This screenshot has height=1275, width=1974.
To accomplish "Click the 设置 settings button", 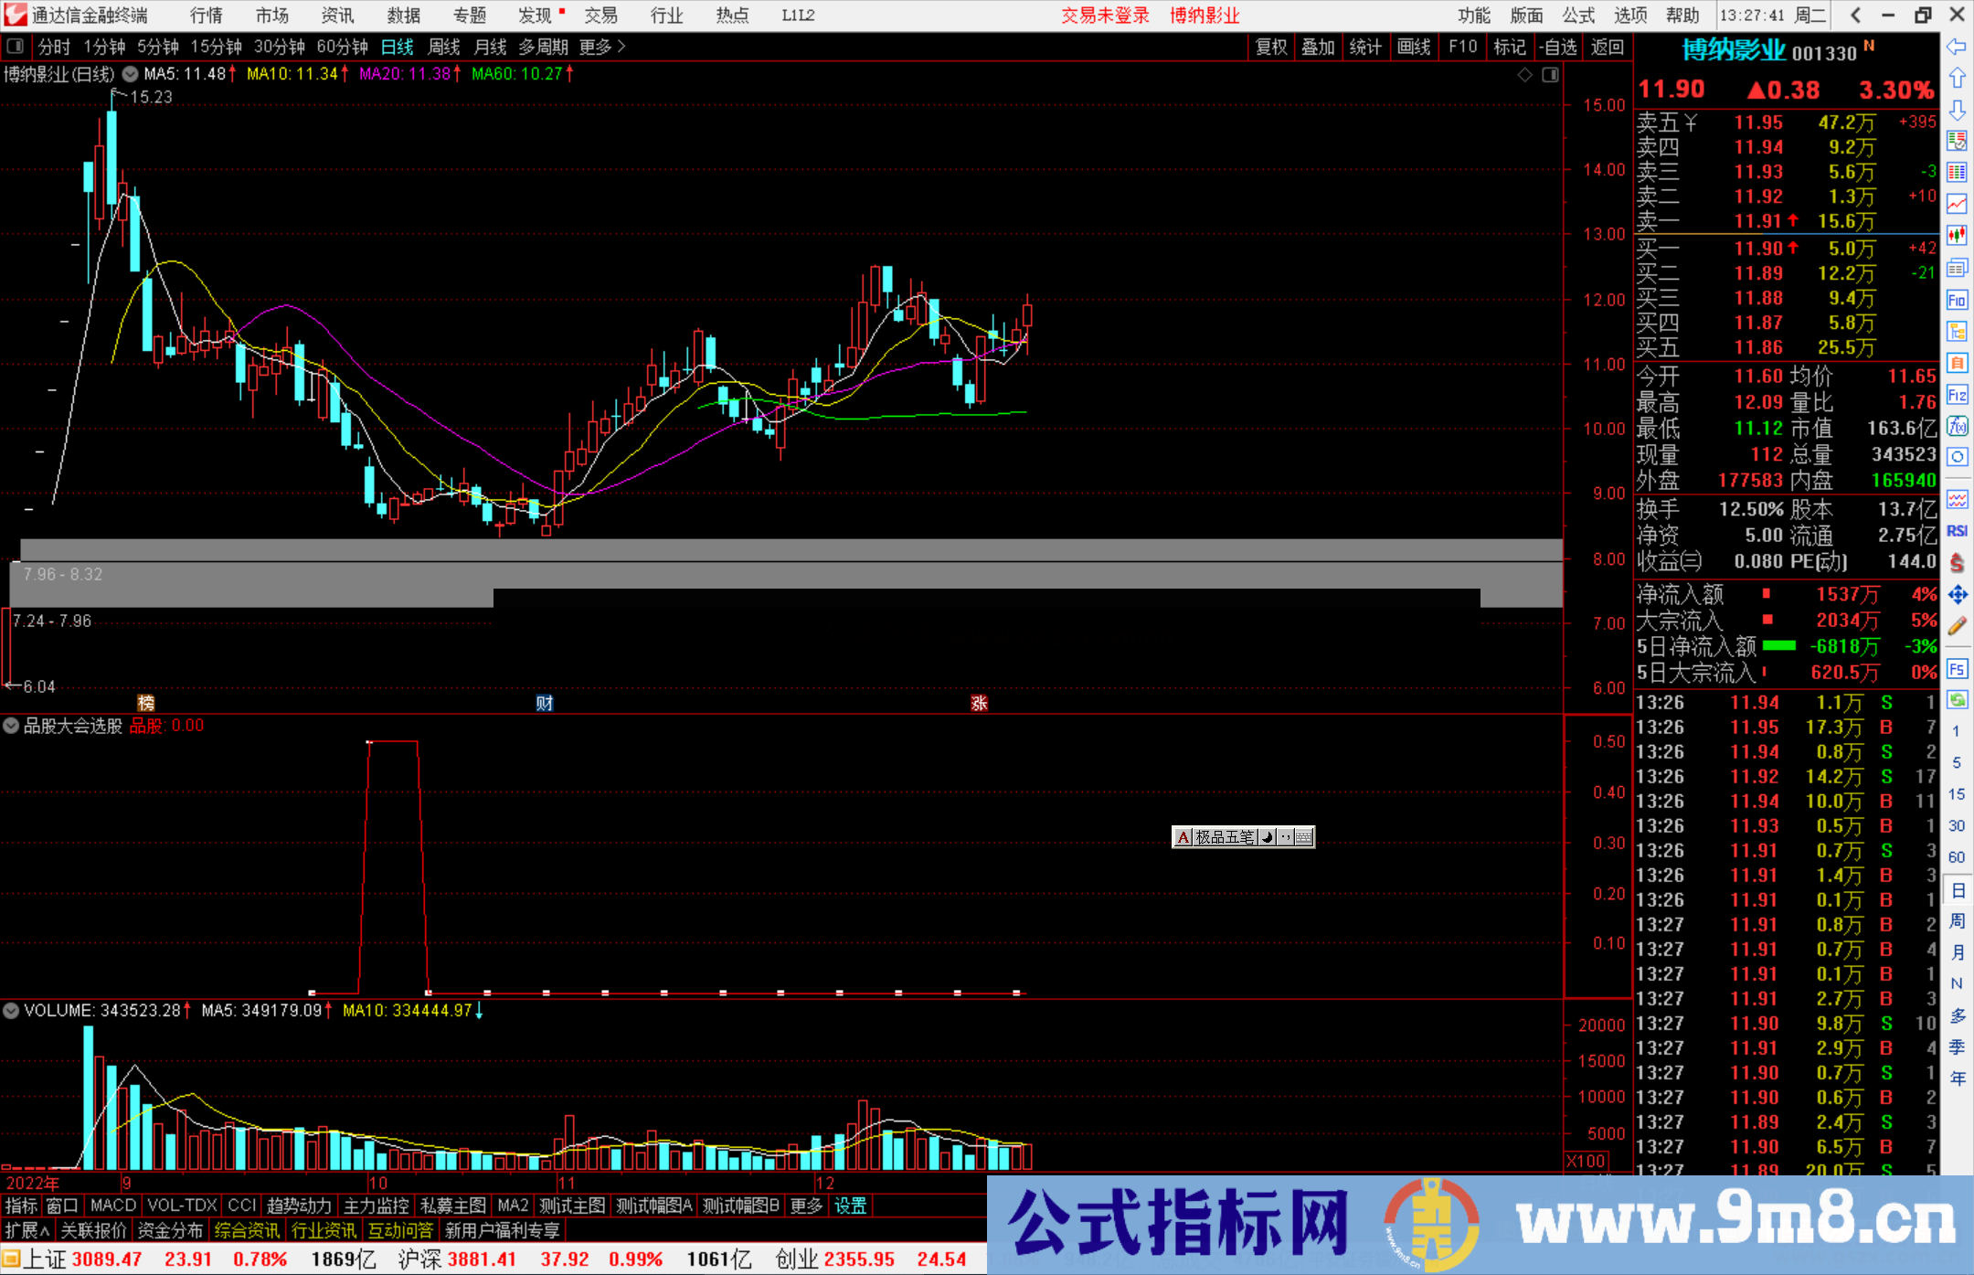I will point(850,1206).
